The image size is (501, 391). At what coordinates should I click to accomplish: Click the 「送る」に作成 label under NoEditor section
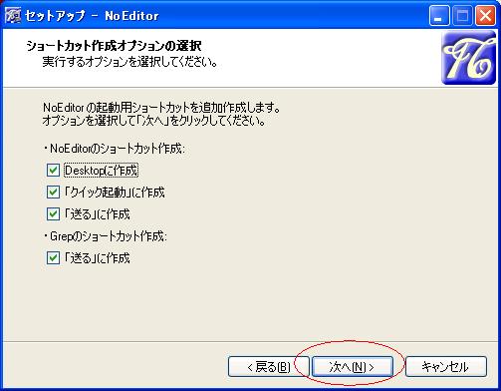97,214
